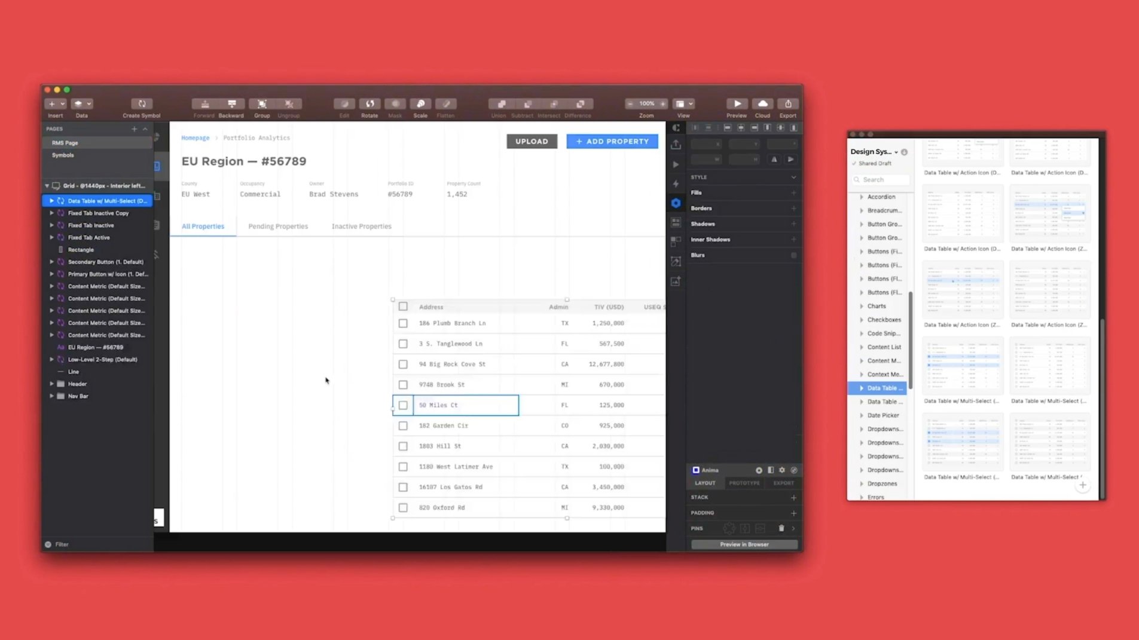Send selection Backward using the toolbar
Image resolution: width=1139 pixels, height=640 pixels.
click(231, 108)
